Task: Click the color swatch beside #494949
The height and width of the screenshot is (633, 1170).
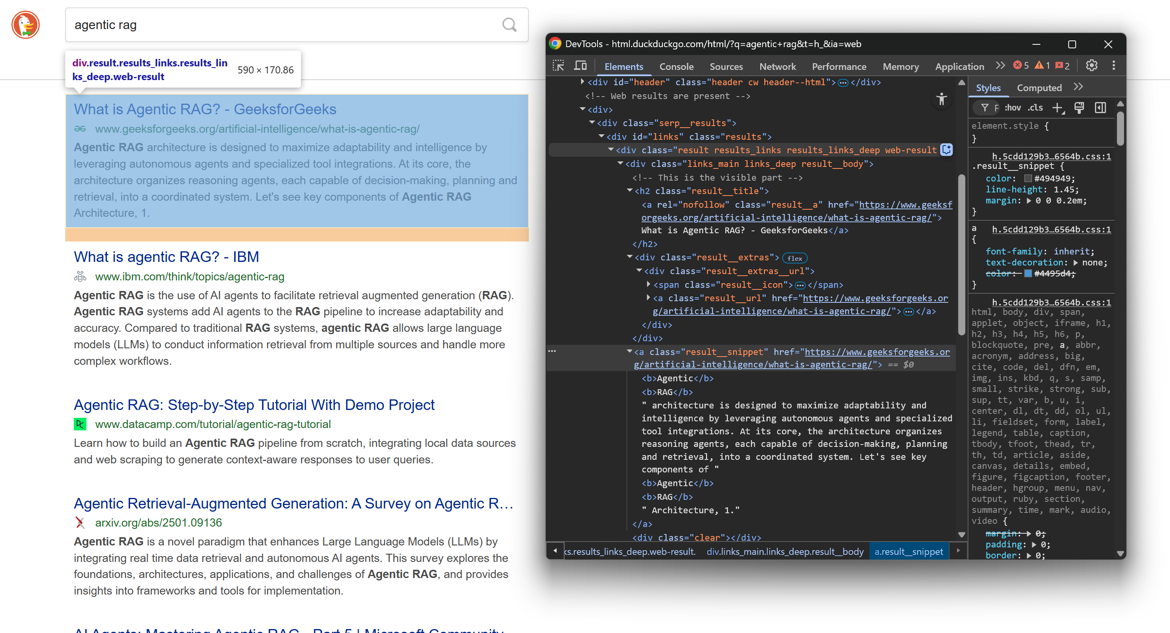Action: [x=1027, y=178]
